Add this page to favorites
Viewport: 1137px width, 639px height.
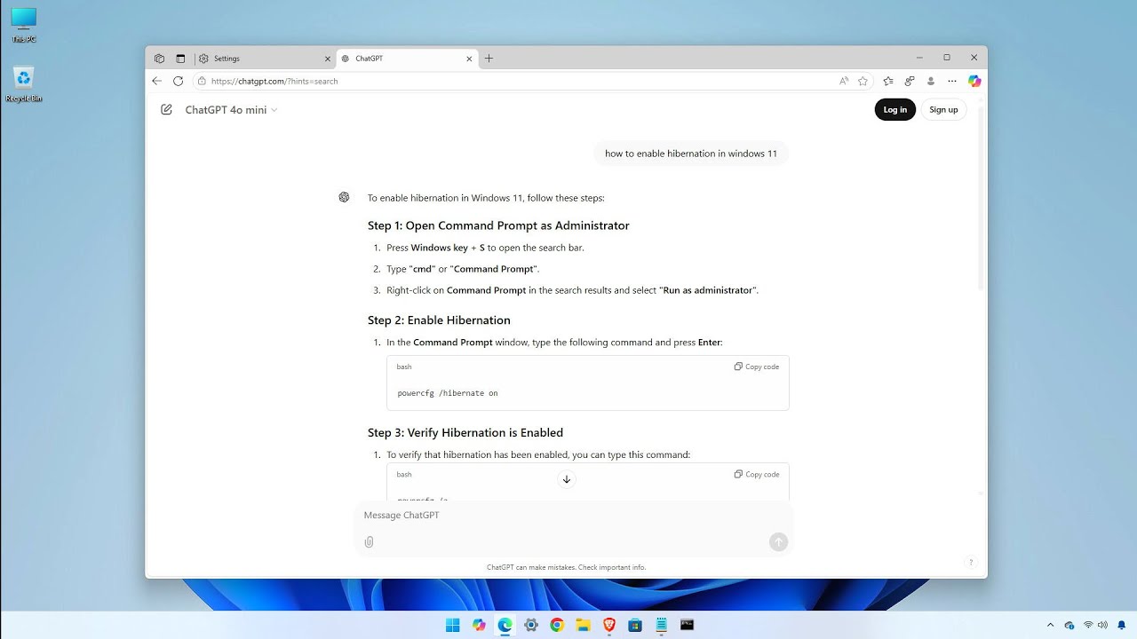[863, 81]
